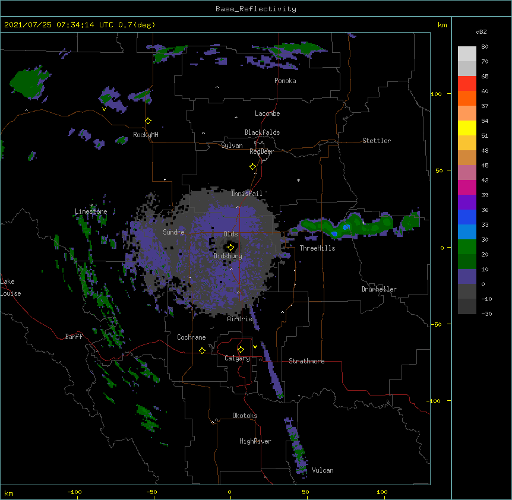Click the Sundre town label
This screenshot has height=500, width=512.
[173, 232]
